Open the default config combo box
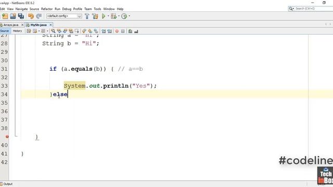Viewport: 333px width, 187px height. pyautogui.click(x=64, y=16)
